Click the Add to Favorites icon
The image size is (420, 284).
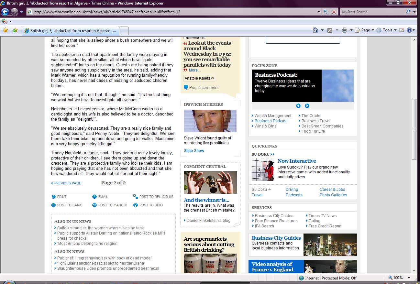tap(15, 30)
